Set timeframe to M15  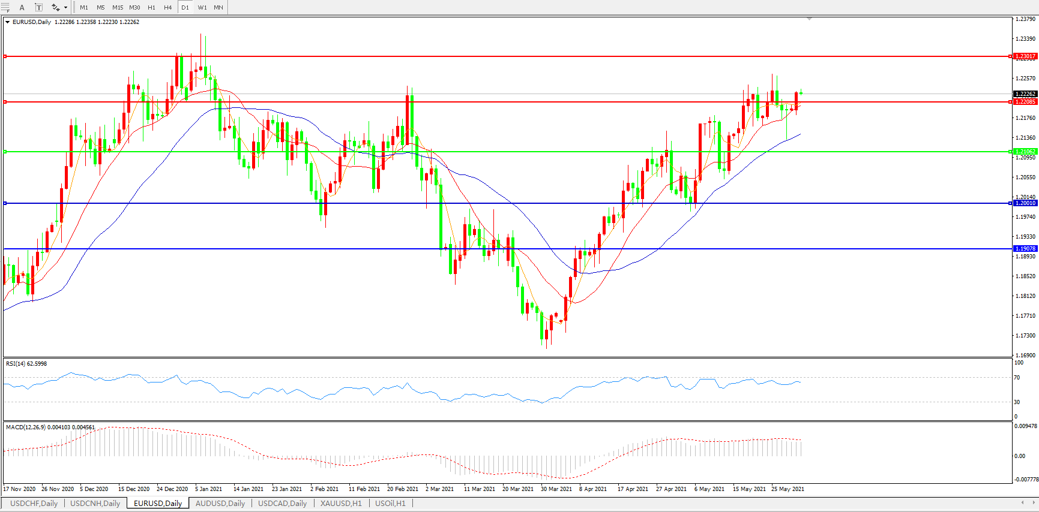click(118, 7)
